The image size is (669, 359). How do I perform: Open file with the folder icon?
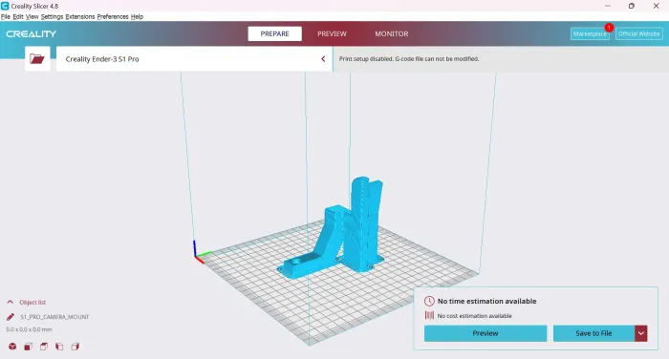[x=37, y=59]
